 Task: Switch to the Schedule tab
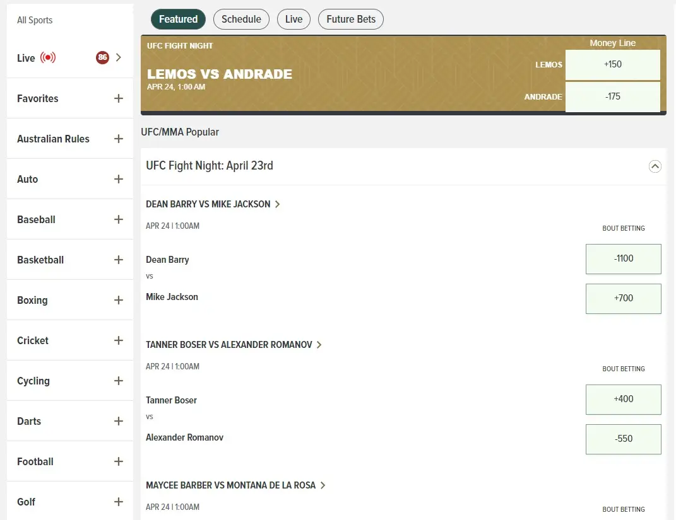coord(241,20)
